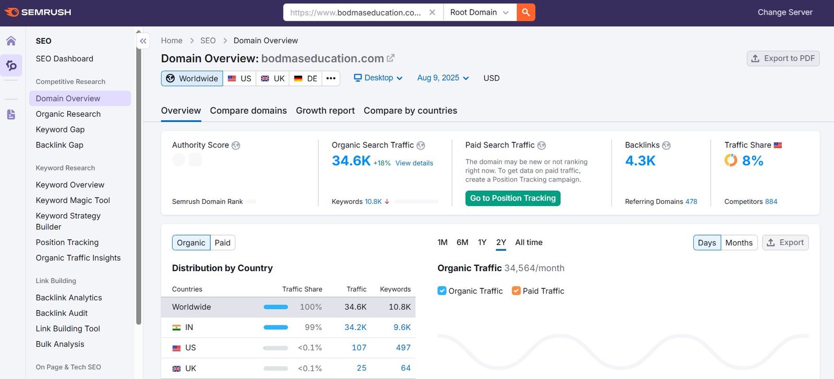Open SEO Dashboard in sidebar

click(65, 59)
